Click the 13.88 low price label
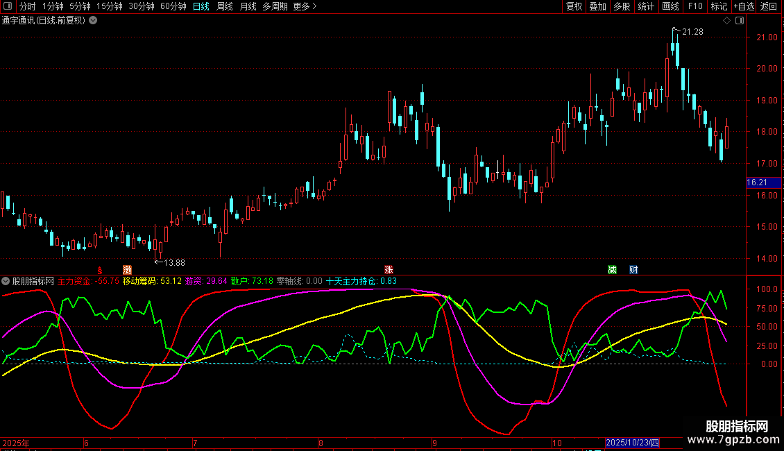784x451 pixels. coord(175,263)
